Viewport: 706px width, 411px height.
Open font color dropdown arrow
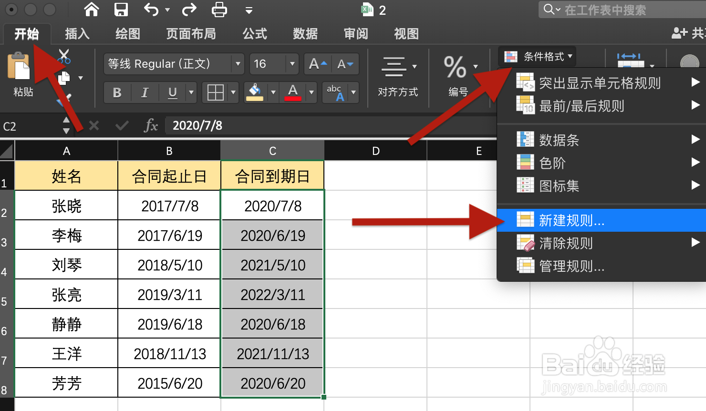[311, 92]
